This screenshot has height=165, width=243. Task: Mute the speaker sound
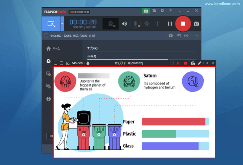pyautogui.click(x=124, y=24)
